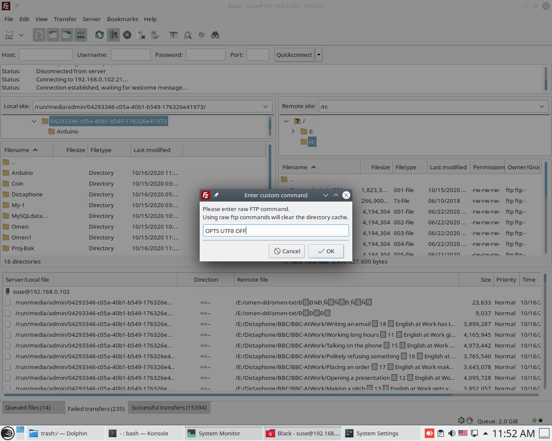Switch to the Konsole bash window
Screen dimensions: 552x441
coord(144,433)
